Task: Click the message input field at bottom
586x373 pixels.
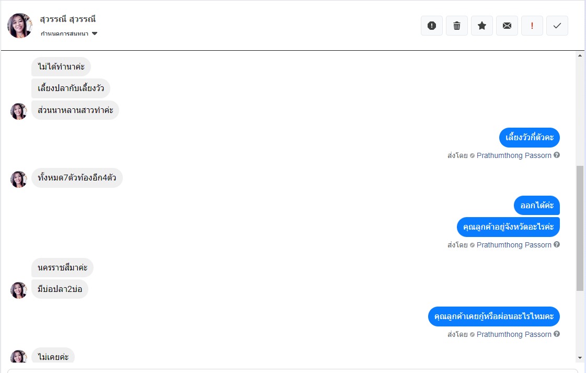Action: 293,370
